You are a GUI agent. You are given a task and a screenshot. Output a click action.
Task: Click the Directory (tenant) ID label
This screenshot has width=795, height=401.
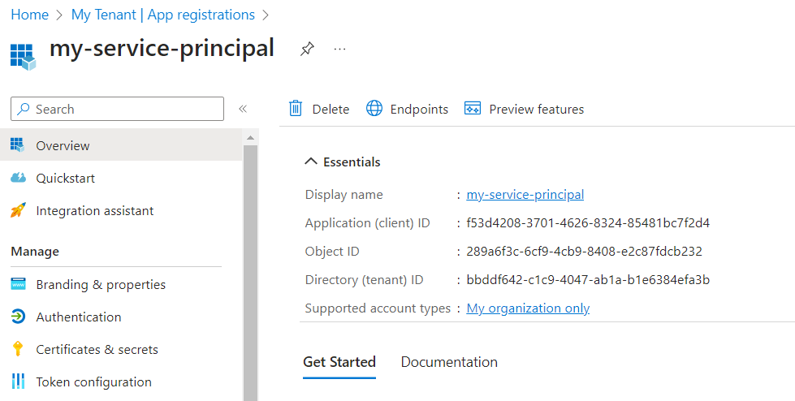(364, 280)
